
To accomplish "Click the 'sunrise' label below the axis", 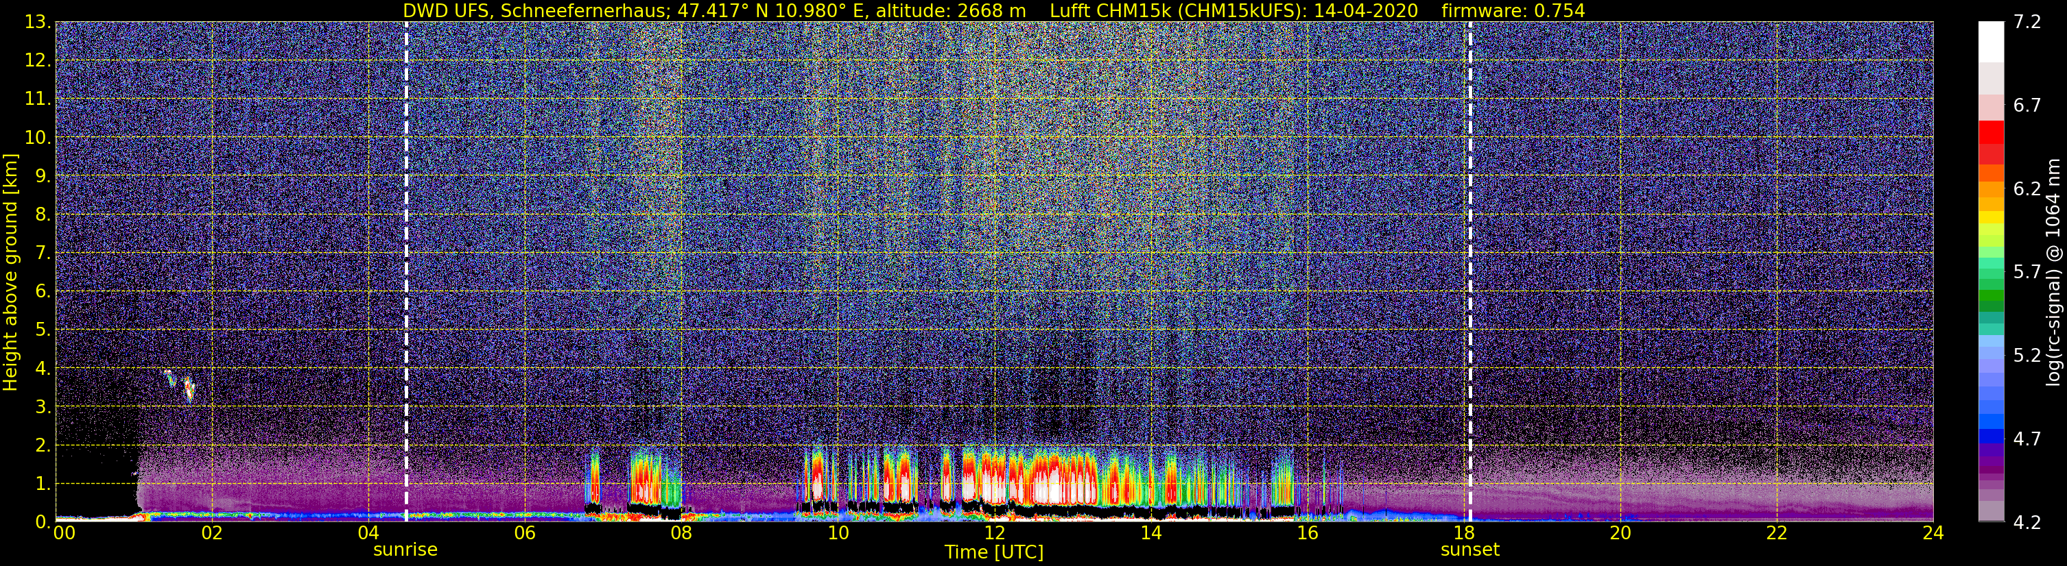I will 405,550.
